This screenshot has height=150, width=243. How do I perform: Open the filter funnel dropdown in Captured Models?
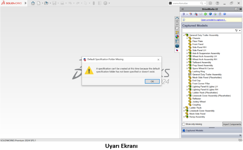[x=237, y=31]
